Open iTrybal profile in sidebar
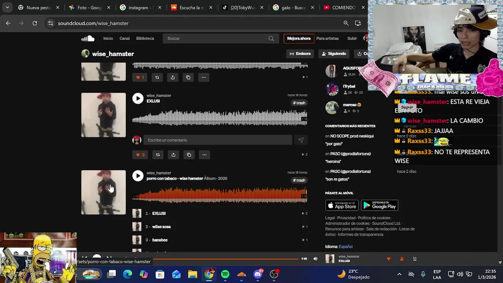 pos(349,86)
